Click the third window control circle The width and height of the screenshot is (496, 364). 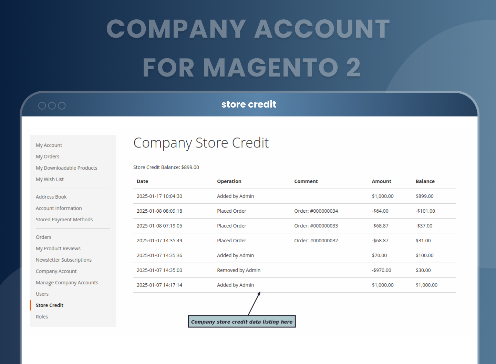[62, 106]
